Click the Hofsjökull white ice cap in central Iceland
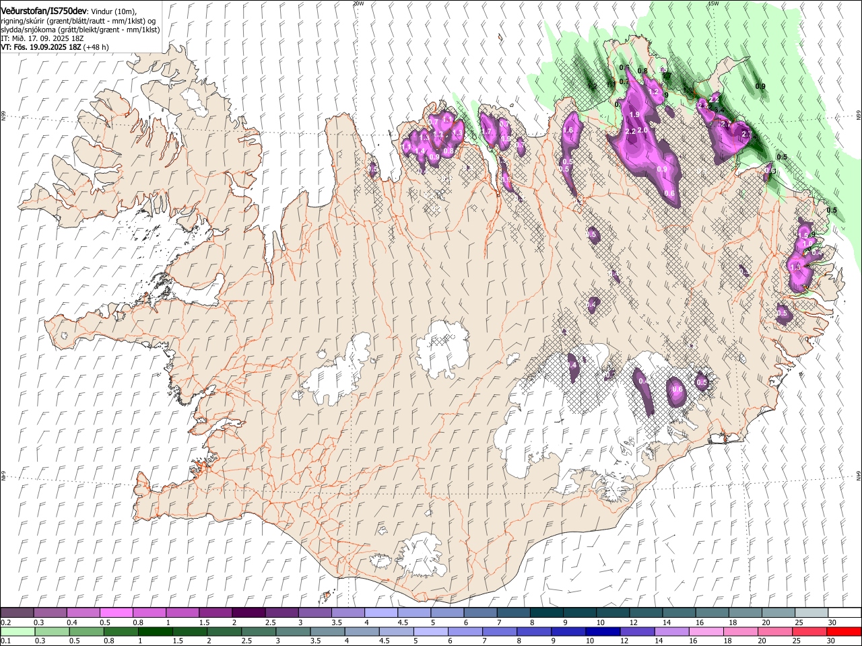862x646 pixels. tap(442, 349)
